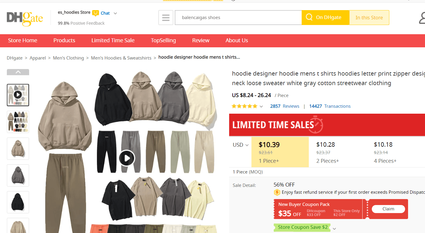Image resolution: width=425 pixels, height=233 pixels.
Task: Select the black hoodie thumbnail
Action: pyautogui.click(x=18, y=202)
